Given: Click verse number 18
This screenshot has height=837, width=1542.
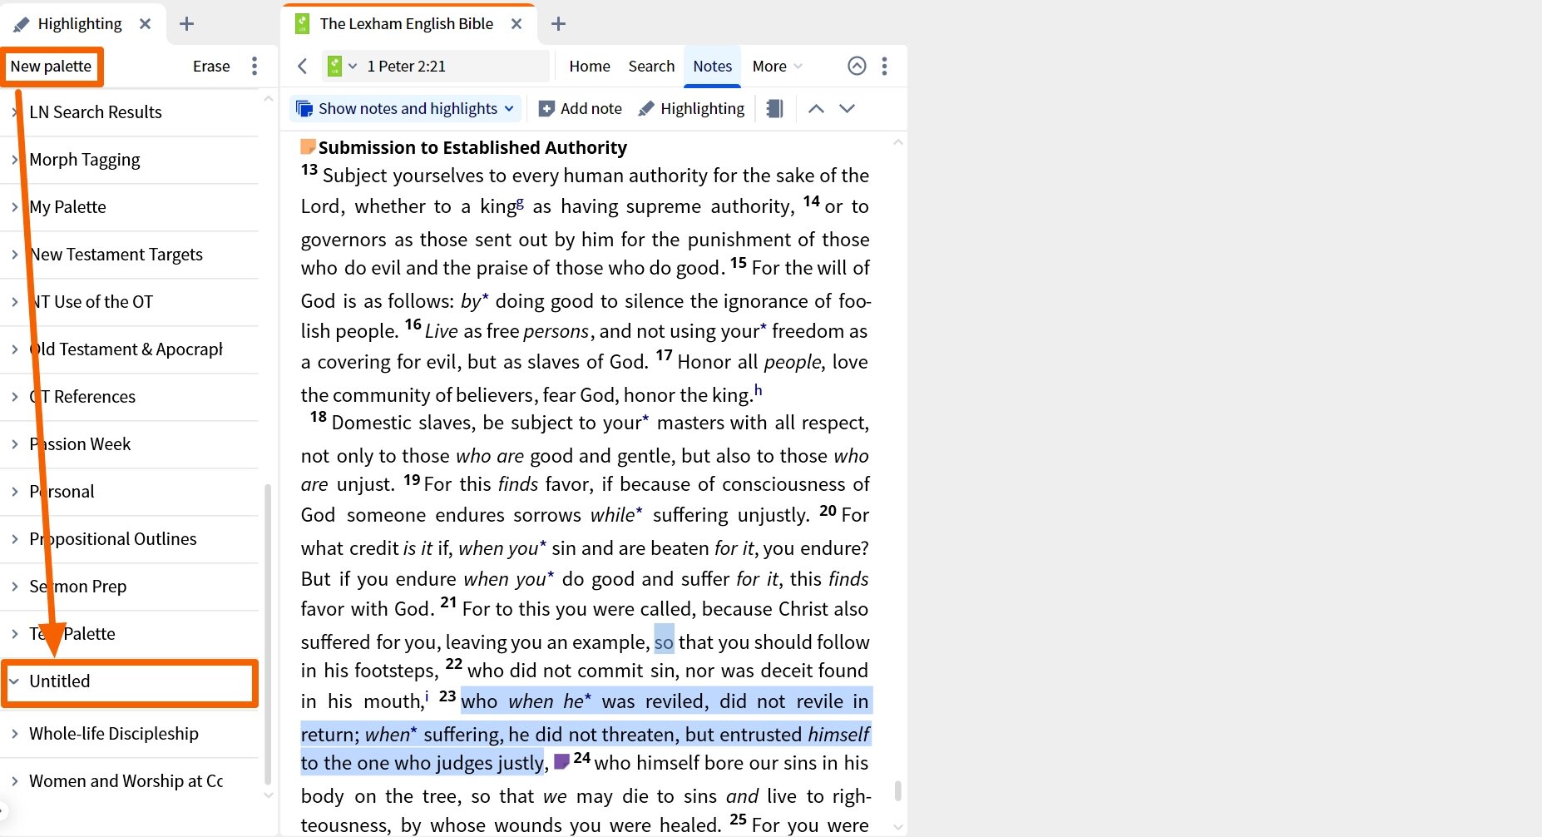Looking at the screenshot, I should pos(318,417).
